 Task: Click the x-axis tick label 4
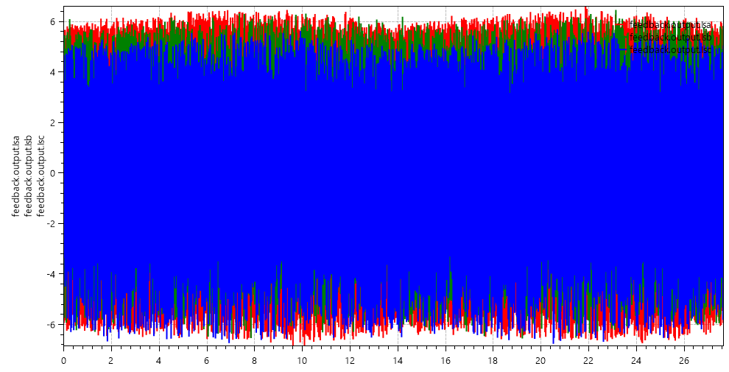[159, 360]
